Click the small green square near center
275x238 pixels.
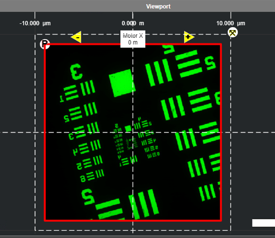(x=128, y=129)
